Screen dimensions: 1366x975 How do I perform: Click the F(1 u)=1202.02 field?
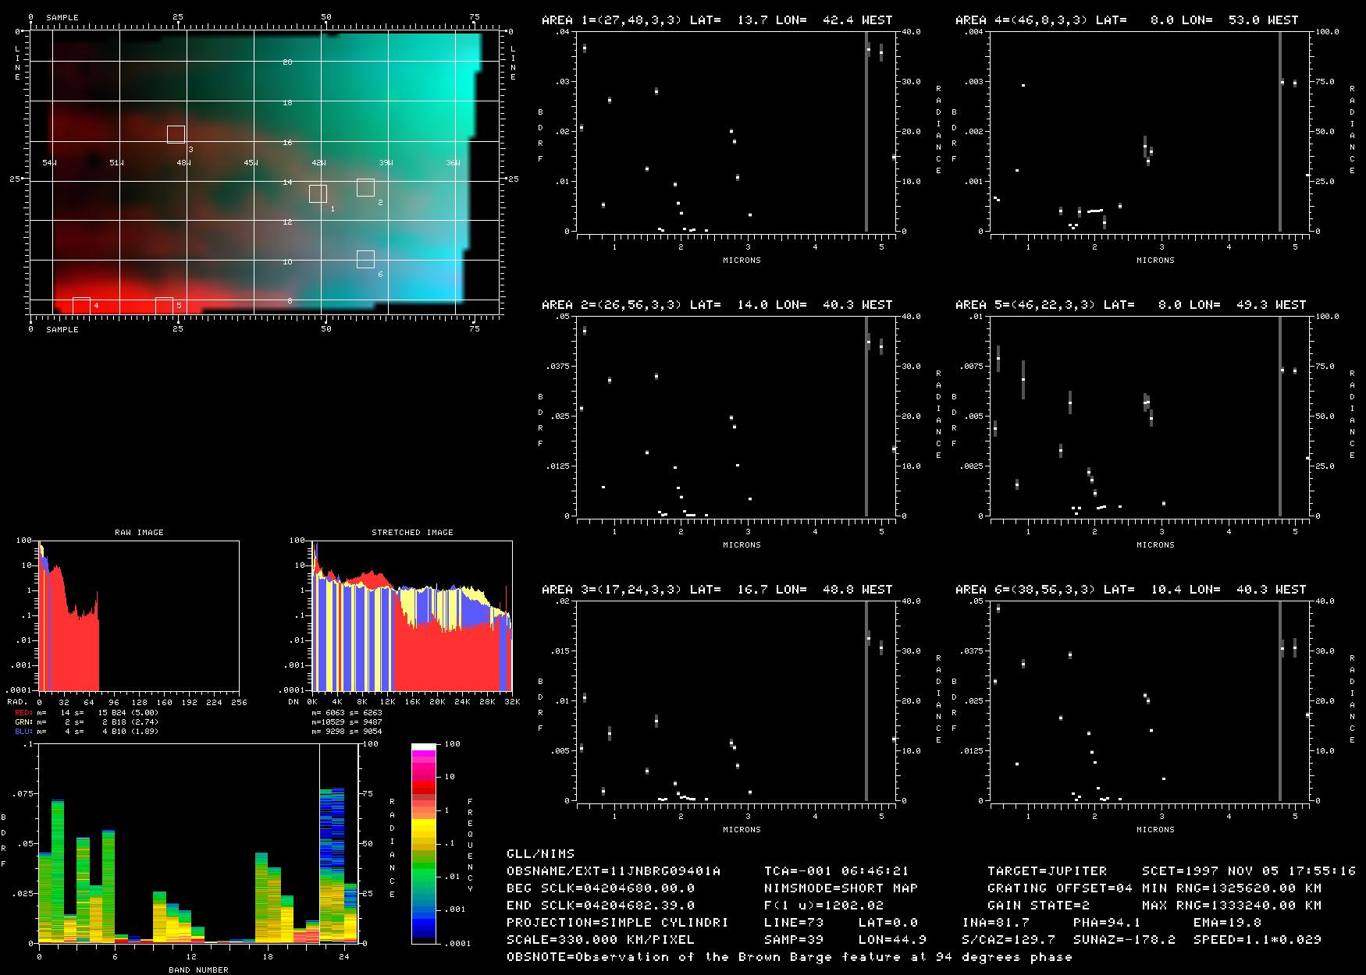824,906
